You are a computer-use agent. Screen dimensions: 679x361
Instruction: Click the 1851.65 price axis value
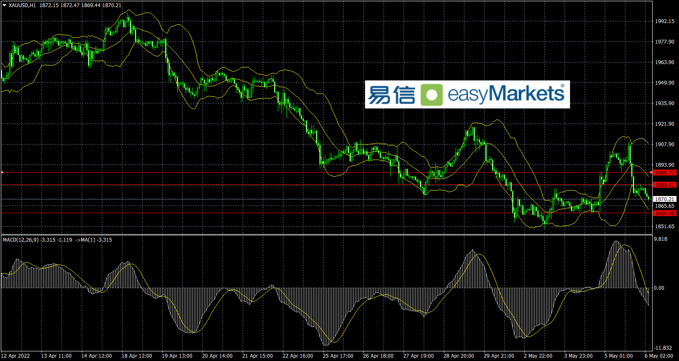coord(665,226)
